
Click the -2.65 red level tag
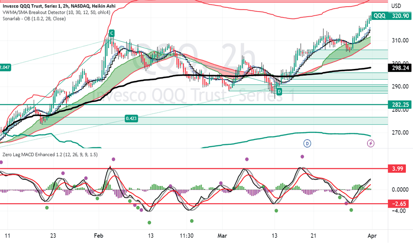point(398,204)
